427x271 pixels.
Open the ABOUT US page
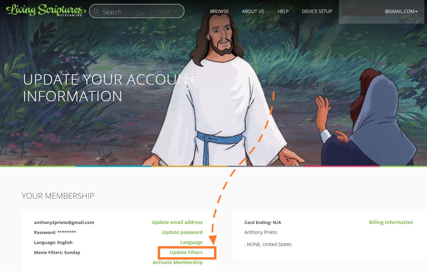tap(253, 11)
